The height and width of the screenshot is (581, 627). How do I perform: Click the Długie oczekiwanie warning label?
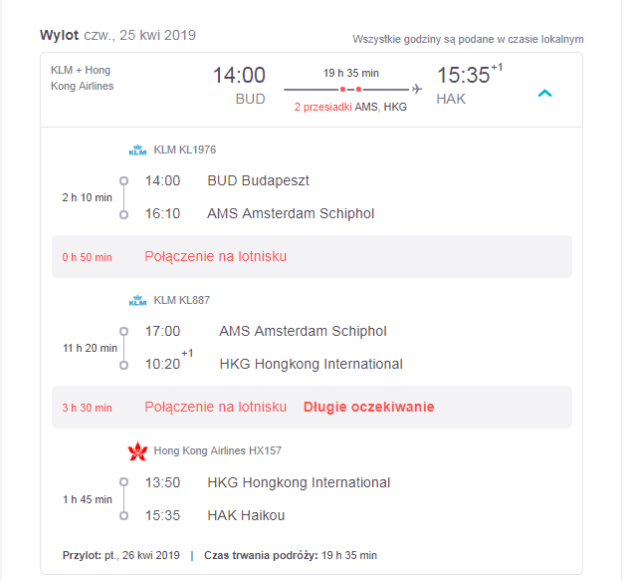click(368, 407)
